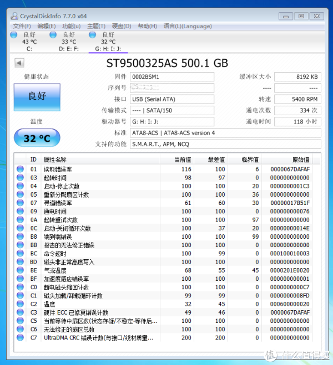333x365 pixels.
Task: Open the 功能(u) menu
Action: click(72, 26)
